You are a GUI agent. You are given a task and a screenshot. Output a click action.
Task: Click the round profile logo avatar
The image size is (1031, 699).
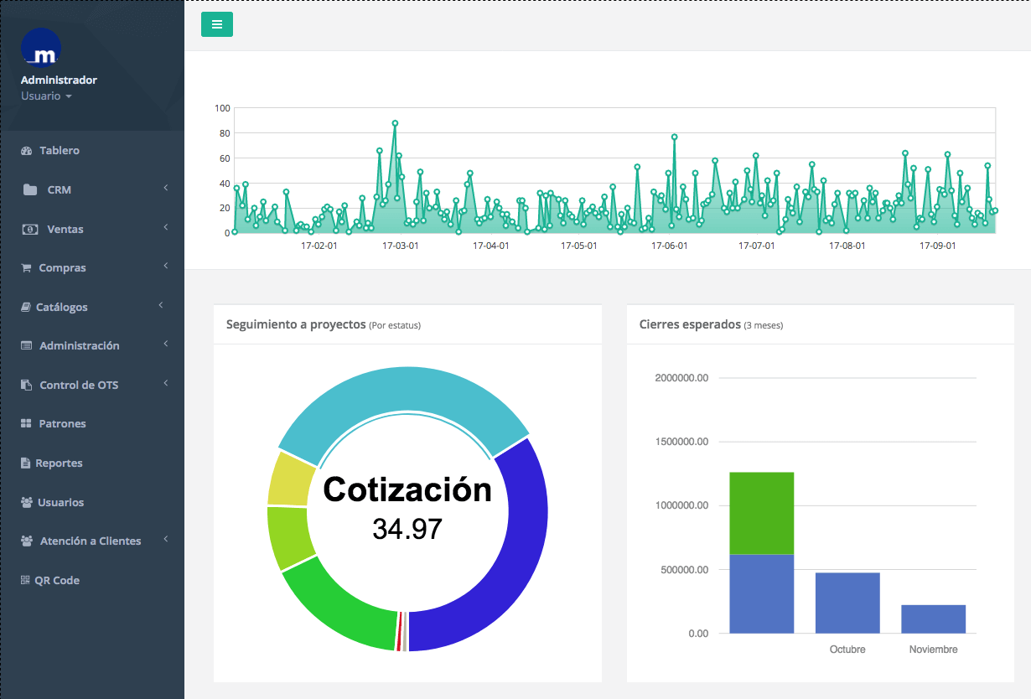point(41,48)
